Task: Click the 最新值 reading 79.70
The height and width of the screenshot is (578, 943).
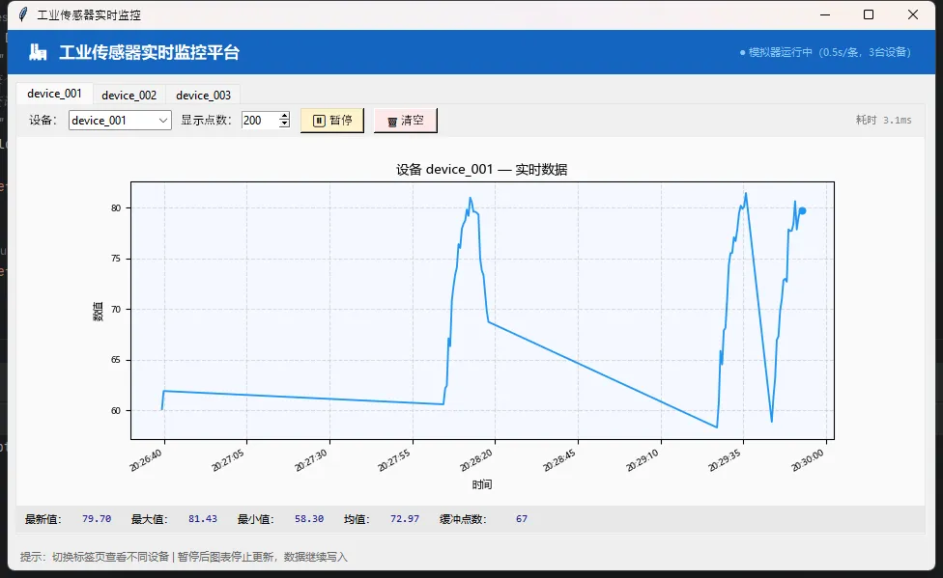Action: [97, 519]
